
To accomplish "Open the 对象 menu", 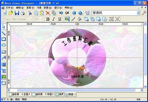I will point(39,8).
